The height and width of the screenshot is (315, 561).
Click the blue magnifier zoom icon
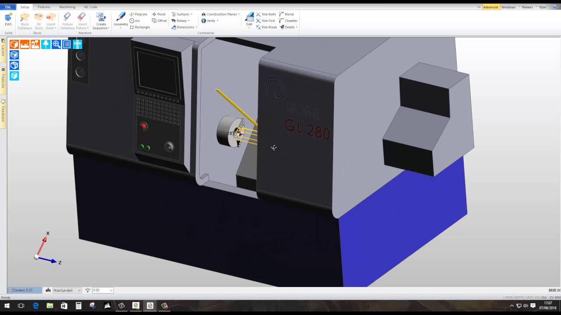point(57,44)
